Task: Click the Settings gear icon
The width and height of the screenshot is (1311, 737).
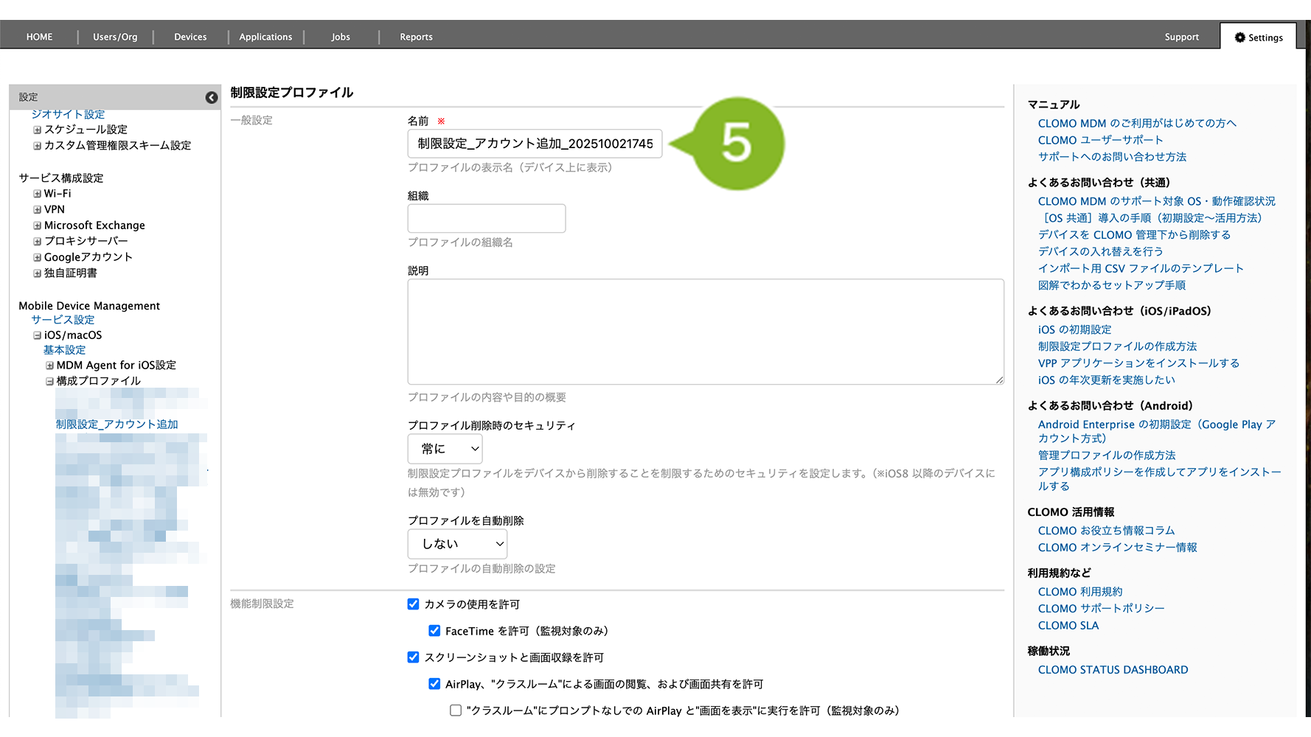Action: coord(1239,38)
